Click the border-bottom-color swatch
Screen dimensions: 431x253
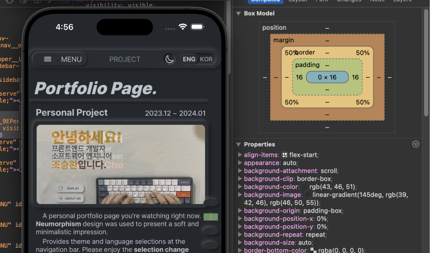(x=313, y=250)
